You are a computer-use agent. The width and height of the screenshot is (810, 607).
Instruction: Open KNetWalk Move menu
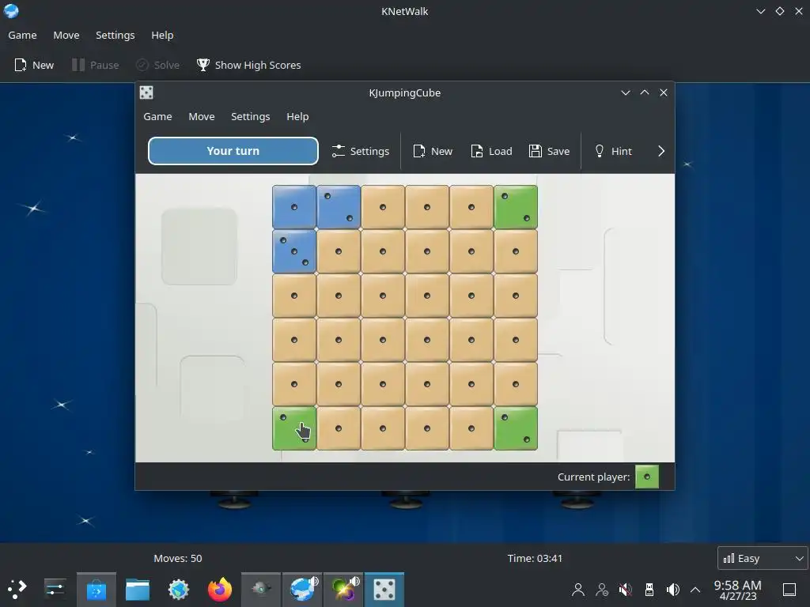coord(66,35)
